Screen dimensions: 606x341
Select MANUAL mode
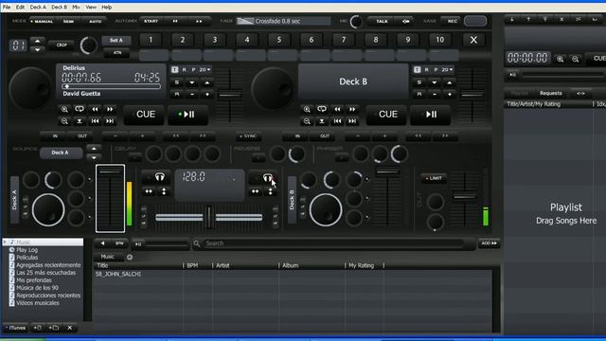tap(43, 21)
